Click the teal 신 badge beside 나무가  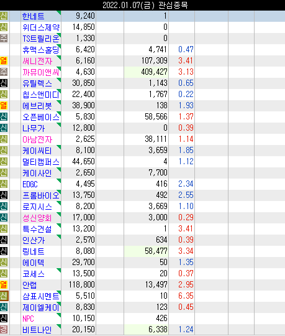(x=4, y=128)
